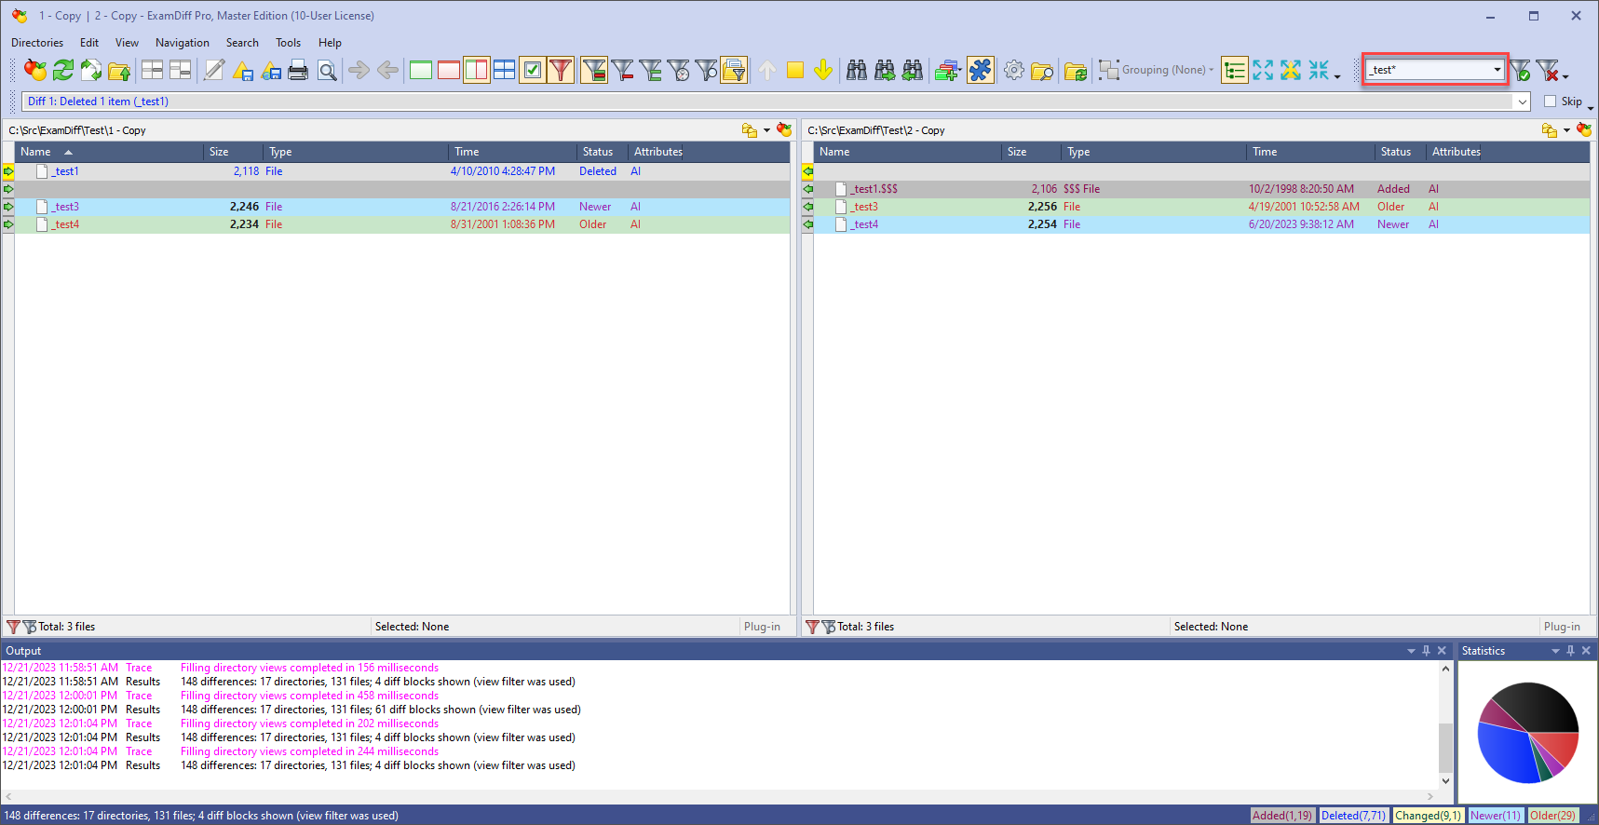Click the funnel with magnifier icon
The width and height of the screenshot is (1599, 825).
tap(706, 70)
